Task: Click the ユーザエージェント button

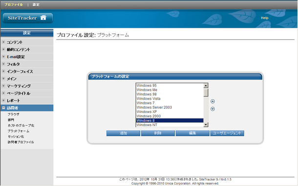Action: tap(227, 133)
